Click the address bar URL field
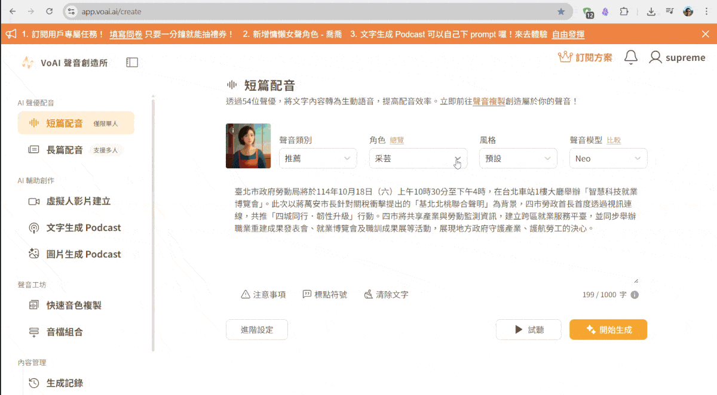The height and width of the screenshot is (395, 717). [317, 11]
